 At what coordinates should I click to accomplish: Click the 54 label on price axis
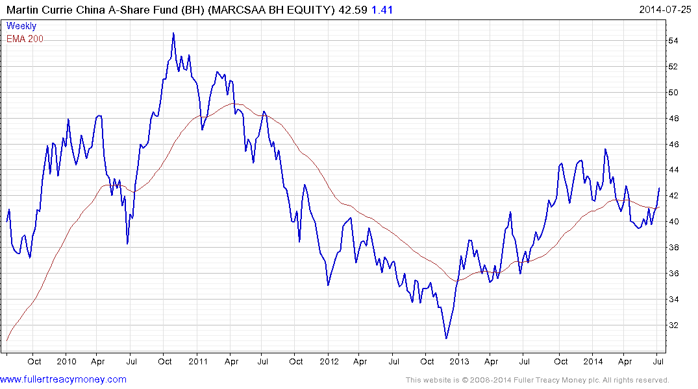tap(673, 41)
